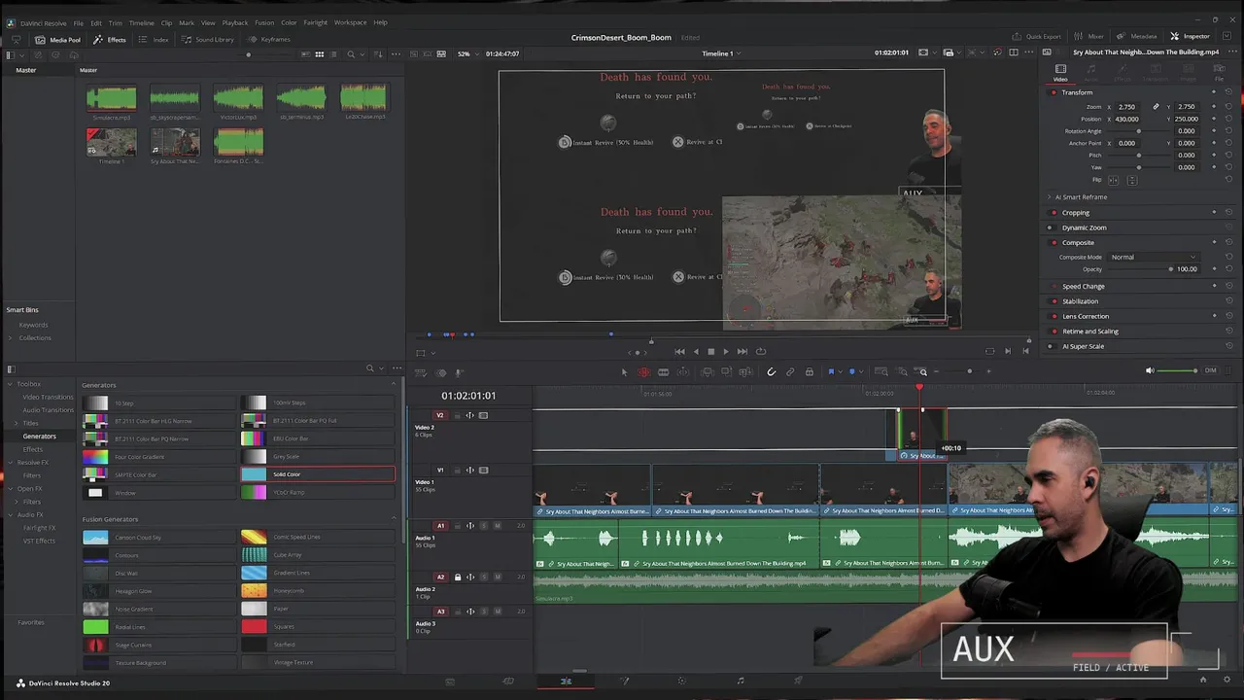The width and height of the screenshot is (1244, 700).
Task: Mute the volume speaker icon
Action: tap(1150, 370)
